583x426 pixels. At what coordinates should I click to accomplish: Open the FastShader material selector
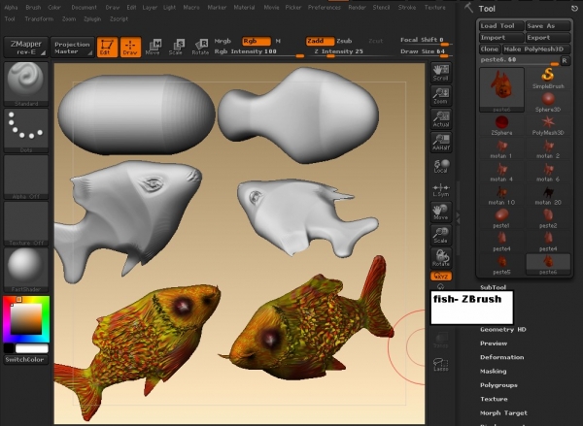tap(25, 270)
